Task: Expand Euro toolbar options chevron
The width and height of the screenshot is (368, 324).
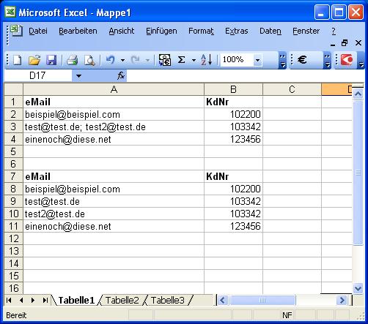Action: click(x=327, y=60)
